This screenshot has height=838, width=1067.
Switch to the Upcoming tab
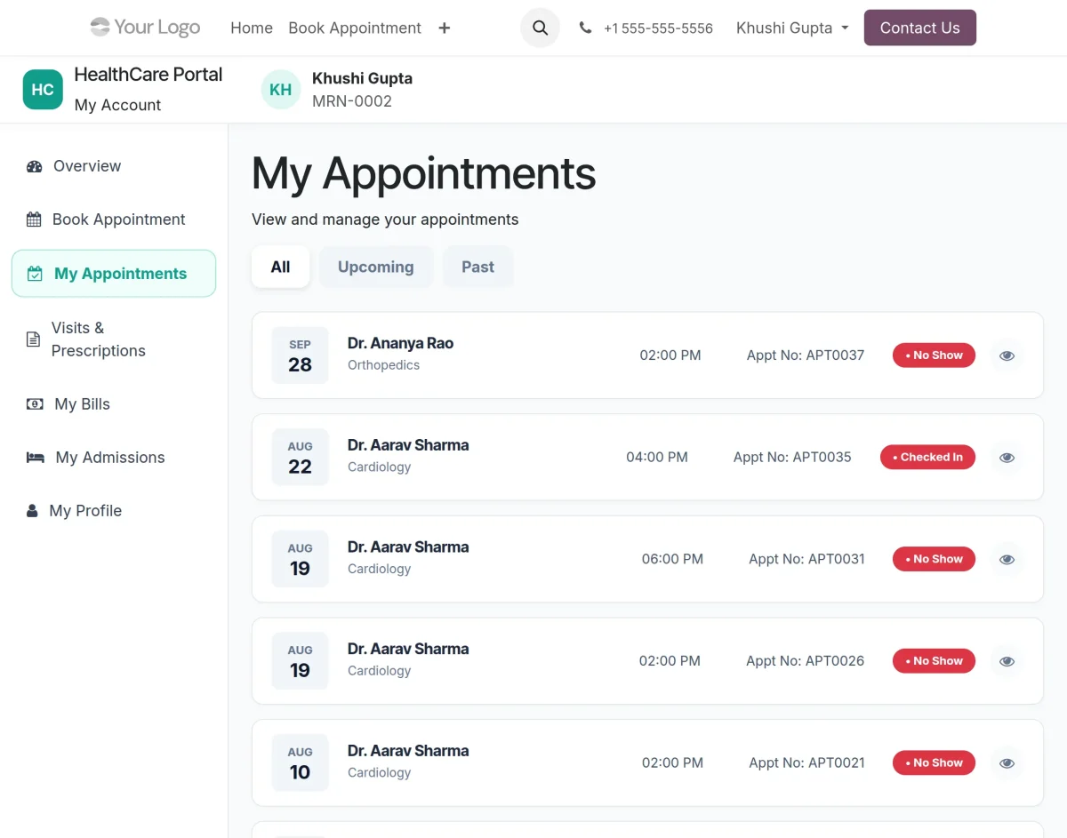[x=376, y=267]
